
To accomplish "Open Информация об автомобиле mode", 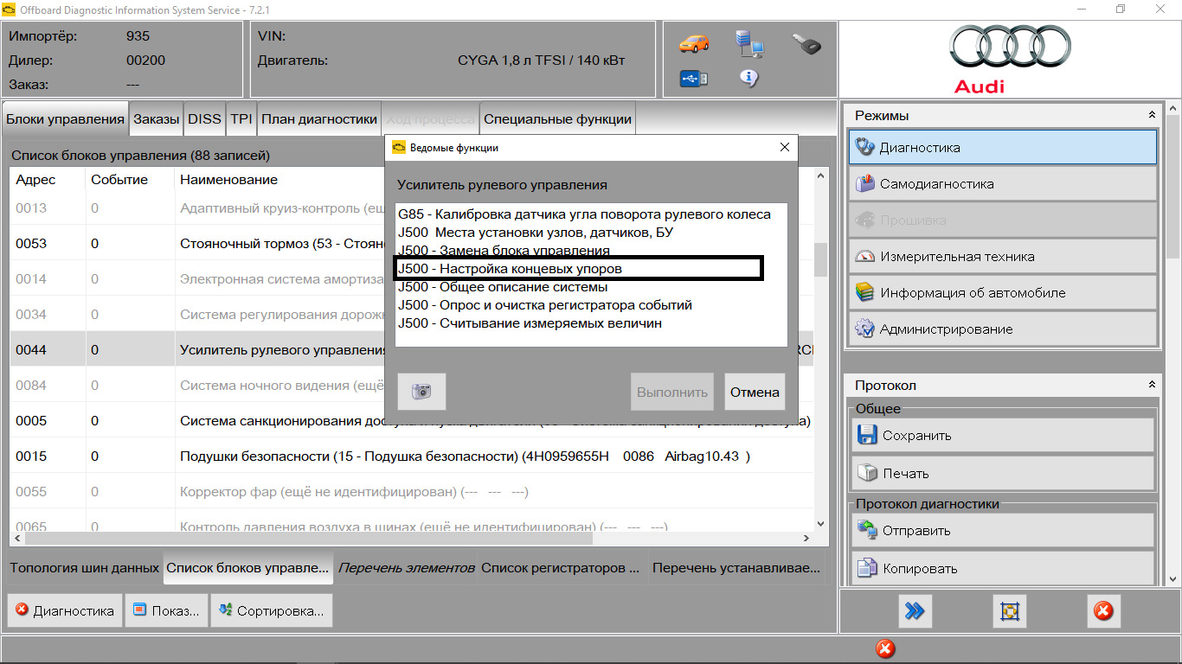I will coord(1003,292).
